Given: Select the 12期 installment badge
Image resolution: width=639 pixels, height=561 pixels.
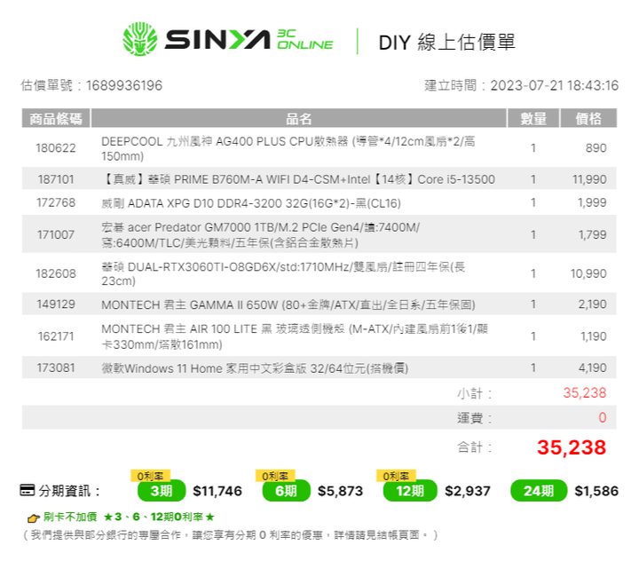Looking at the screenshot, I should 410,491.
